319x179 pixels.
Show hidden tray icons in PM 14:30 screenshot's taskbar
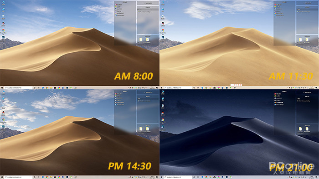click(x=128, y=177)
